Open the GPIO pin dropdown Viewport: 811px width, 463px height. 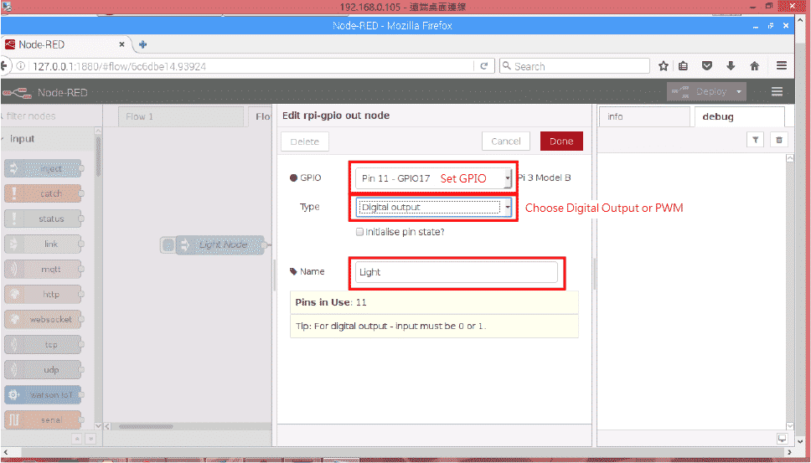pos(433,178)
